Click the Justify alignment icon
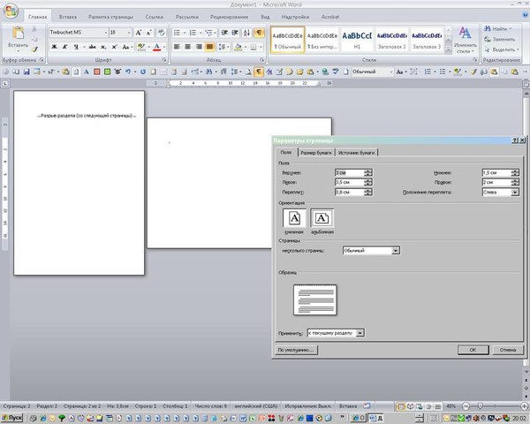The height and width of the screenshot is (424, 530). (x=209, y=47)
